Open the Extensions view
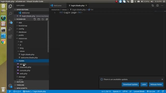The image size is (166, 93). [x=10, y=36]
